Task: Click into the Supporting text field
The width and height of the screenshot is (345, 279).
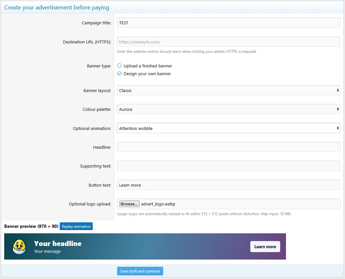Action: (229, 166)
